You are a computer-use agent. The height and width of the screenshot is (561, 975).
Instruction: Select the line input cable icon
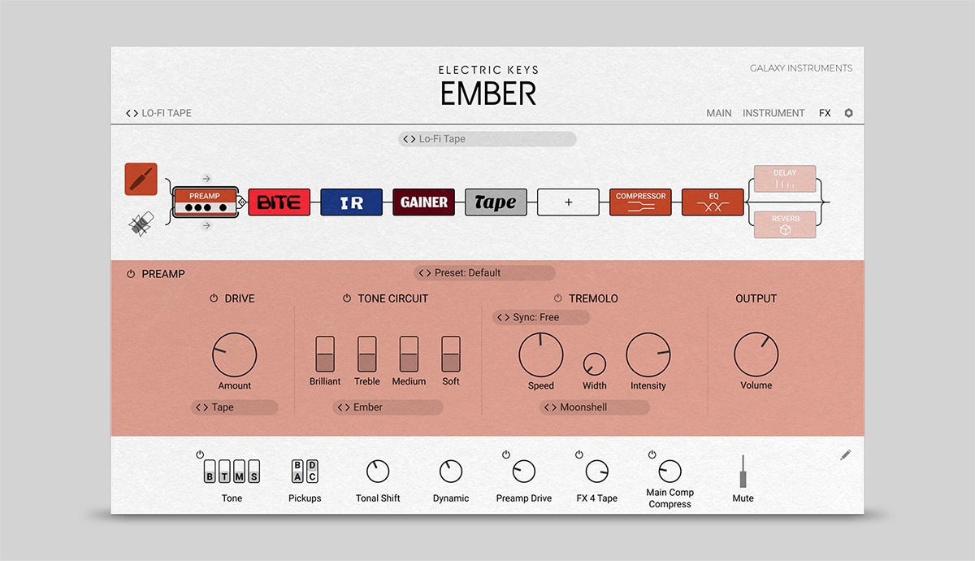(x=141, y=179)
